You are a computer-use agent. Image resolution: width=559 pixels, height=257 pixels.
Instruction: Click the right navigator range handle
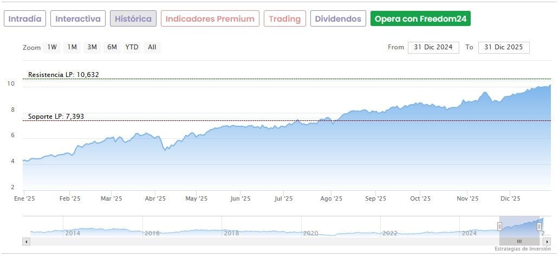tap(539, 226)
